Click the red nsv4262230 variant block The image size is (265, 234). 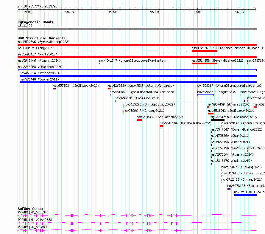tap(109, 89)
